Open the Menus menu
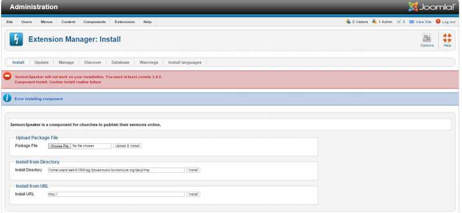 pos(47,22)
